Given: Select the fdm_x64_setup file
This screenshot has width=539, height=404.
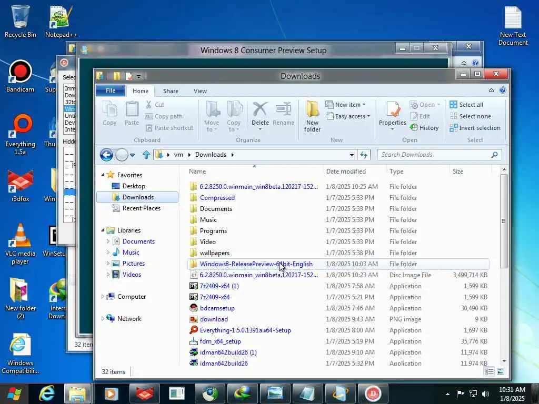Looking at the screenshot, I should [x=338, y=341].
